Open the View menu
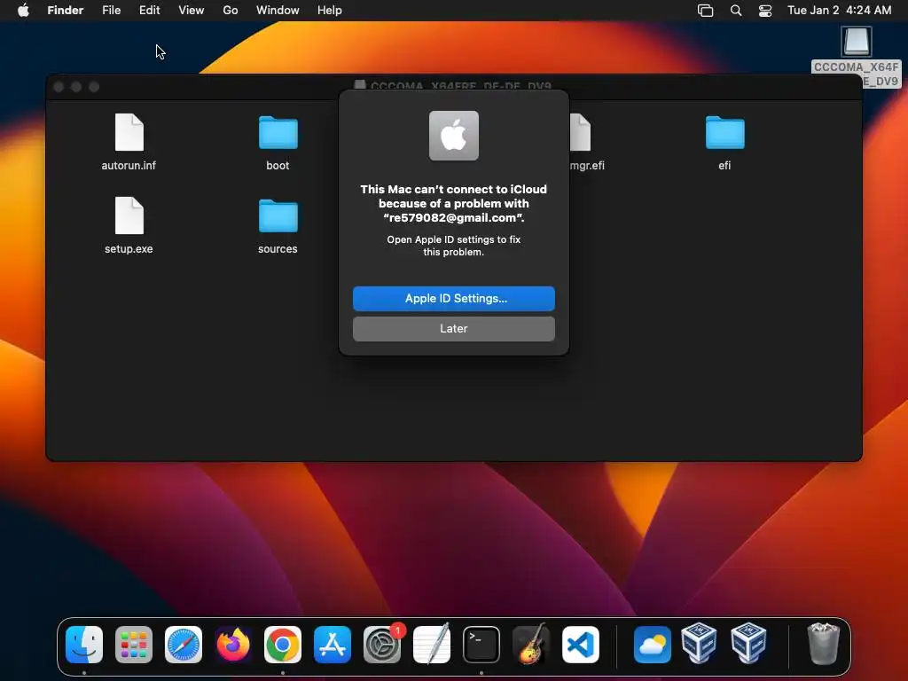This screenshot has width=908, height=681. (x=192, y=11)
